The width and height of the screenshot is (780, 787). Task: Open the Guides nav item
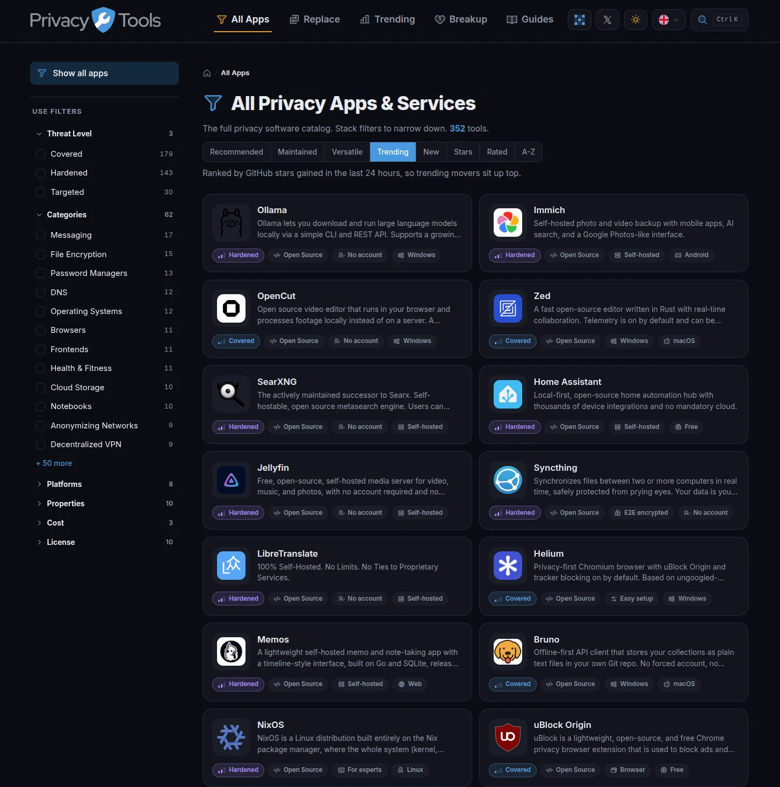click(x=530, y=19)
